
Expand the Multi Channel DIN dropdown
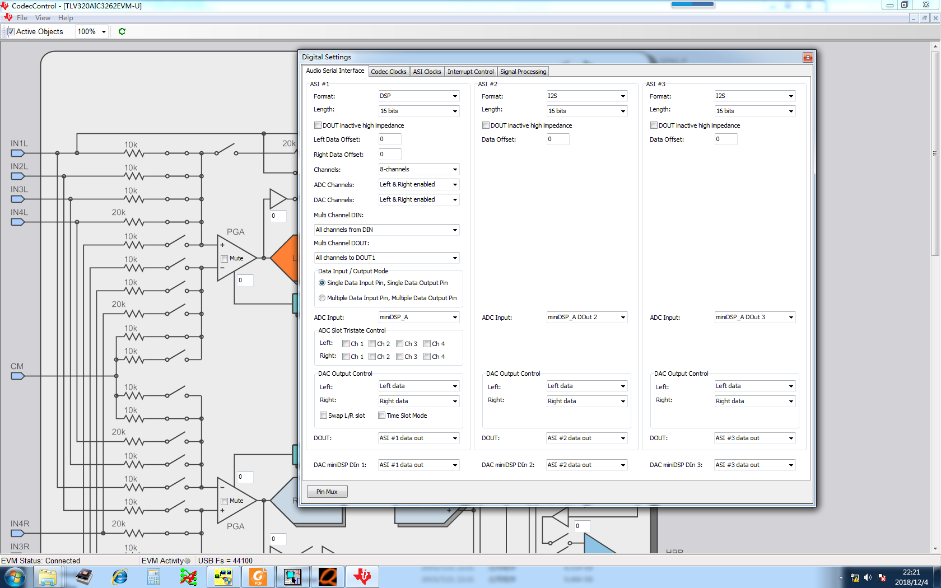pos(386,230)
